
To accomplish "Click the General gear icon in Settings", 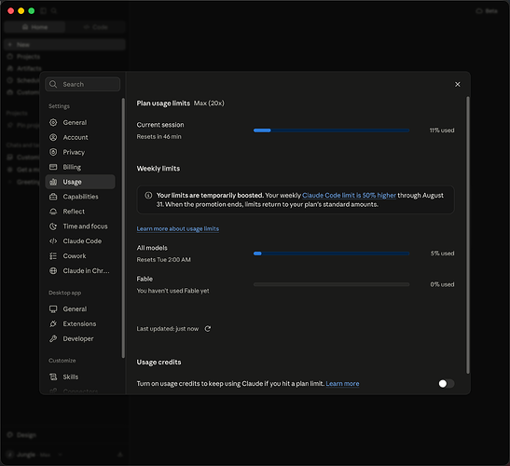I will click(53, 123).
